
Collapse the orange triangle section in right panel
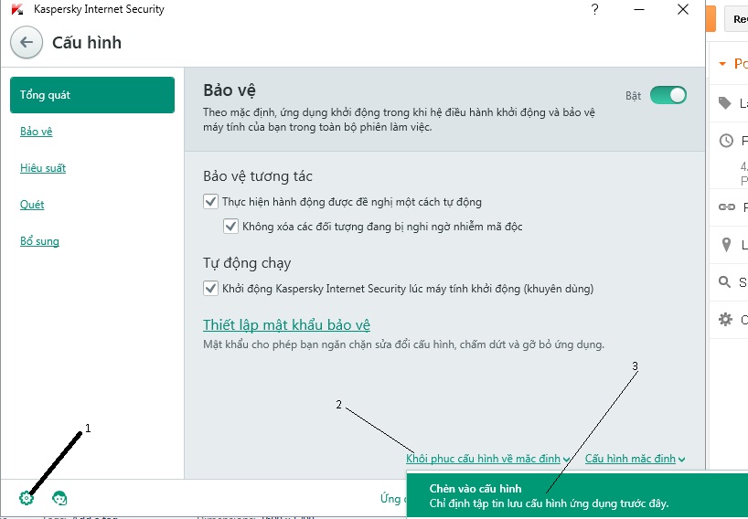pos(722,64)
